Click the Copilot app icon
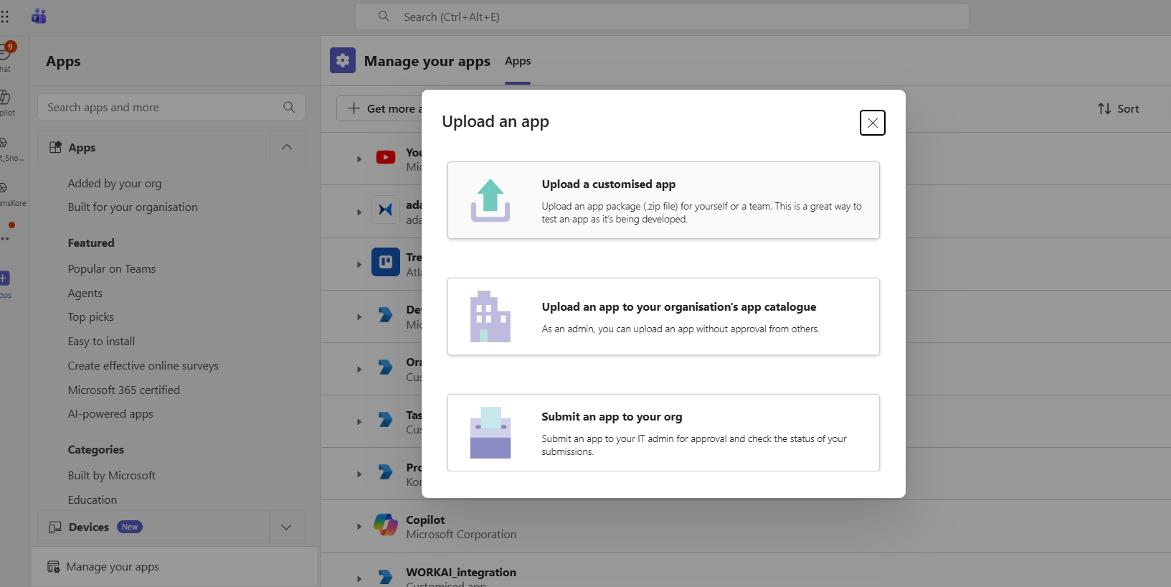Viewport: 1171px width, 587px height. coord(386,525)
